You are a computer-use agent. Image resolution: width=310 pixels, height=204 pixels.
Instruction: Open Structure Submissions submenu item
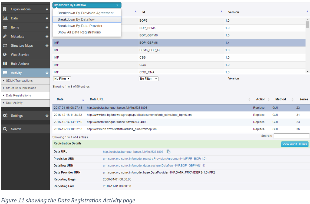point(21,88)
